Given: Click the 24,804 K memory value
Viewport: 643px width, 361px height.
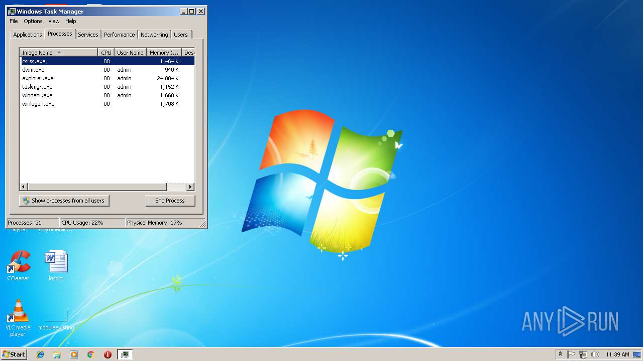Looking at the screenshot, I should click(x=168, y=78).
